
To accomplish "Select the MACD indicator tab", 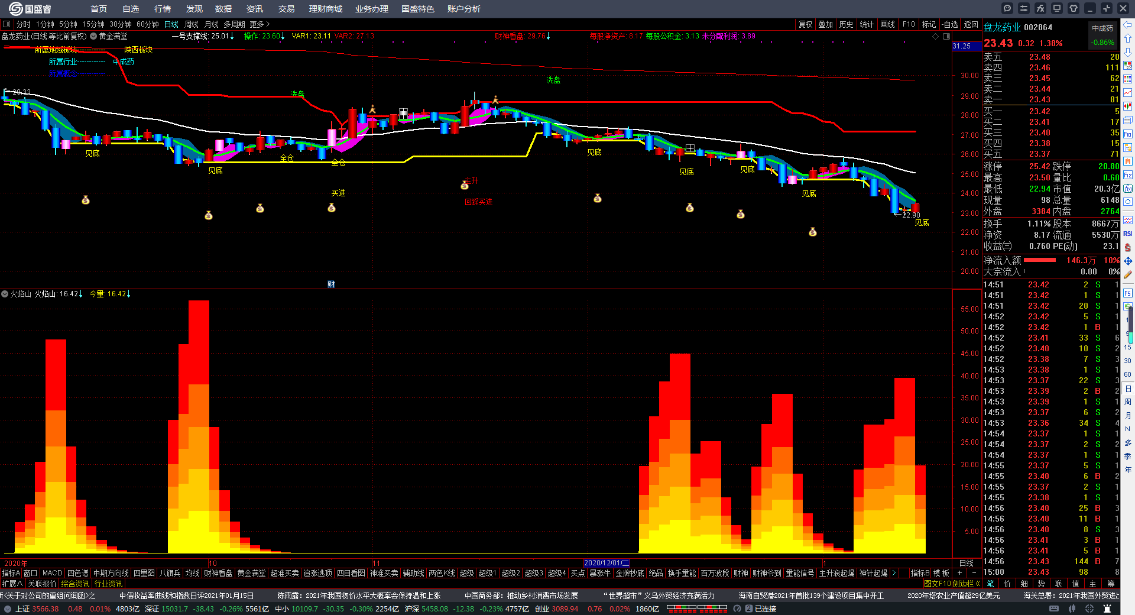I will 52,573.
